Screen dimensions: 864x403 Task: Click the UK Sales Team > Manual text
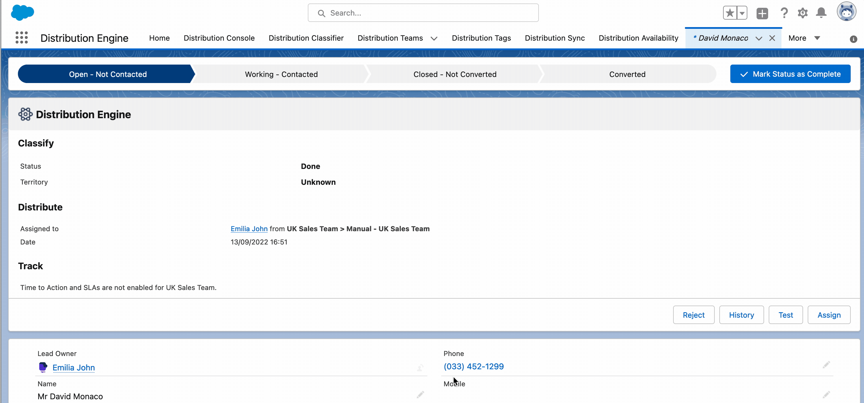(358, 229)
